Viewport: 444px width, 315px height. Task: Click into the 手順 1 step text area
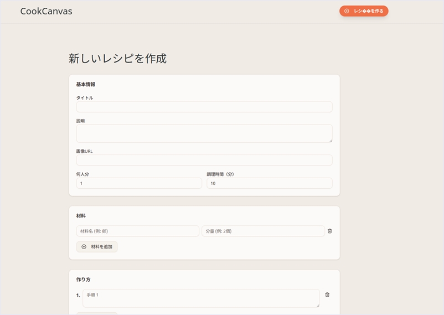coord(200,298)
